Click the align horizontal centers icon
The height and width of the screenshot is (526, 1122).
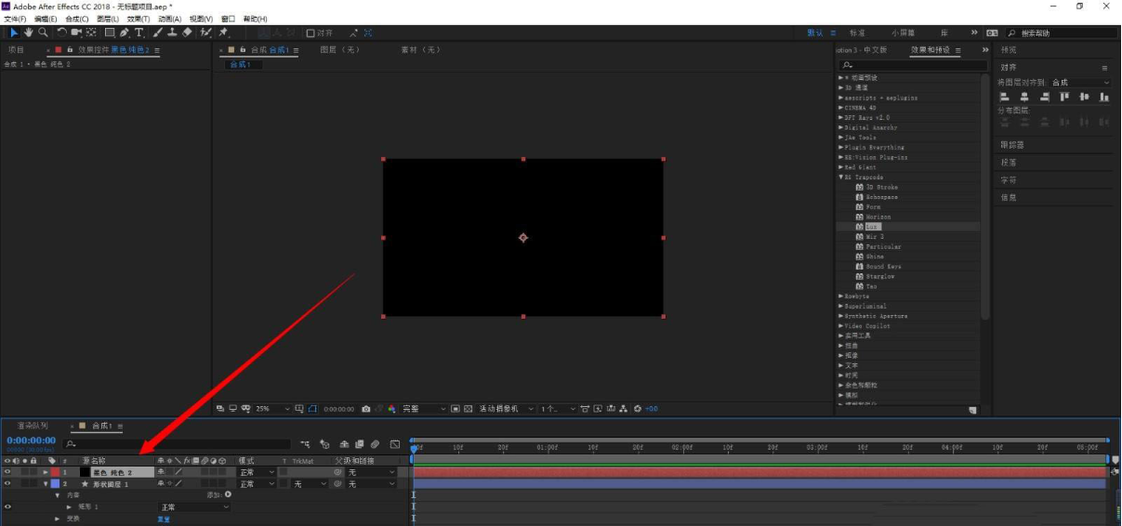pos(1025,97)
